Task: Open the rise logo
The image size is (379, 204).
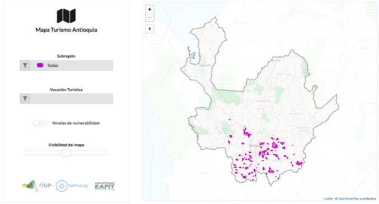Action: [37, 186]
